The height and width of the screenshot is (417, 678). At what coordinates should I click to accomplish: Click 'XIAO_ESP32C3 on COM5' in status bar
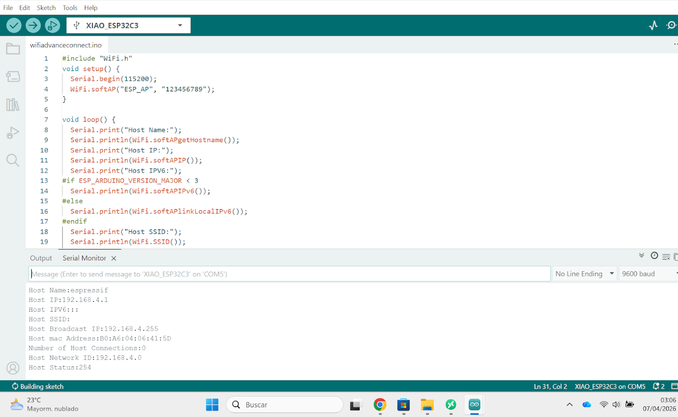pyautogui.click(x=610, y=387)
